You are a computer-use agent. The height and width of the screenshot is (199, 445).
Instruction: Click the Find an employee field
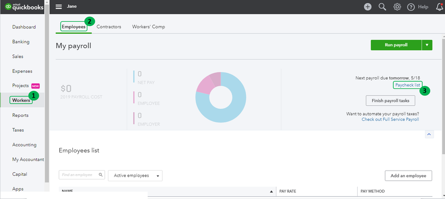pos(82,175)
